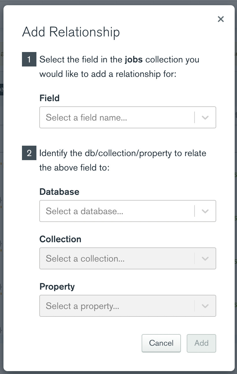Focus the 'Select a database...' box
Screen dimensions: 237x374
click(x=116, y=211)
